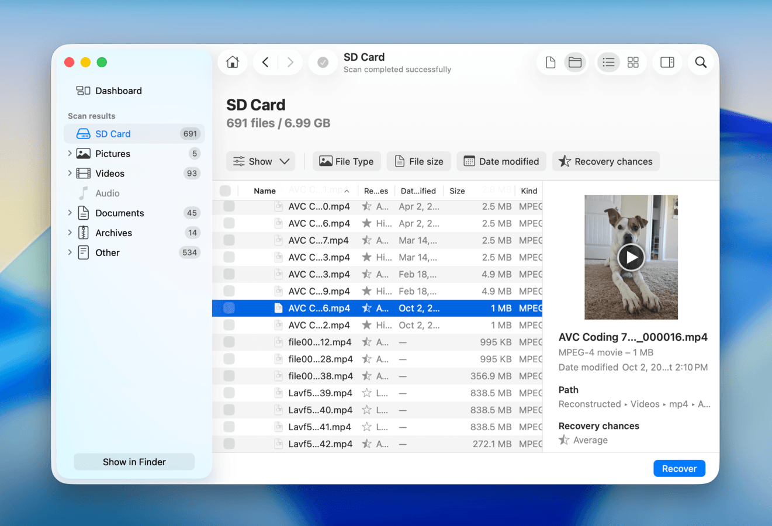
Task: Click the scan completed checkmark badge
Action: pyautogui.click(x=323, y=62)
